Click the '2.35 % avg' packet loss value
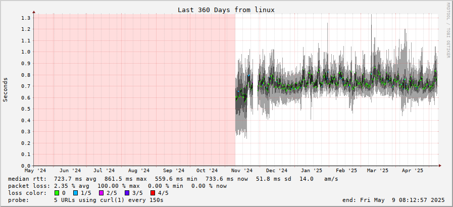453x207 pixels. tap(72, 186)
